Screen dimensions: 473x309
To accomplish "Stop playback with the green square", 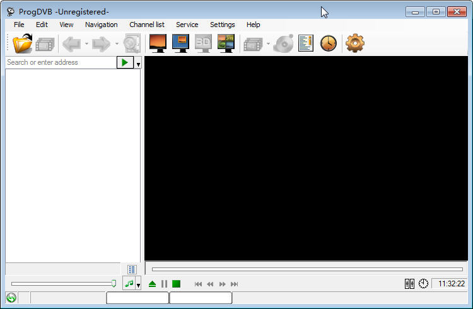I will coord(176,284).
